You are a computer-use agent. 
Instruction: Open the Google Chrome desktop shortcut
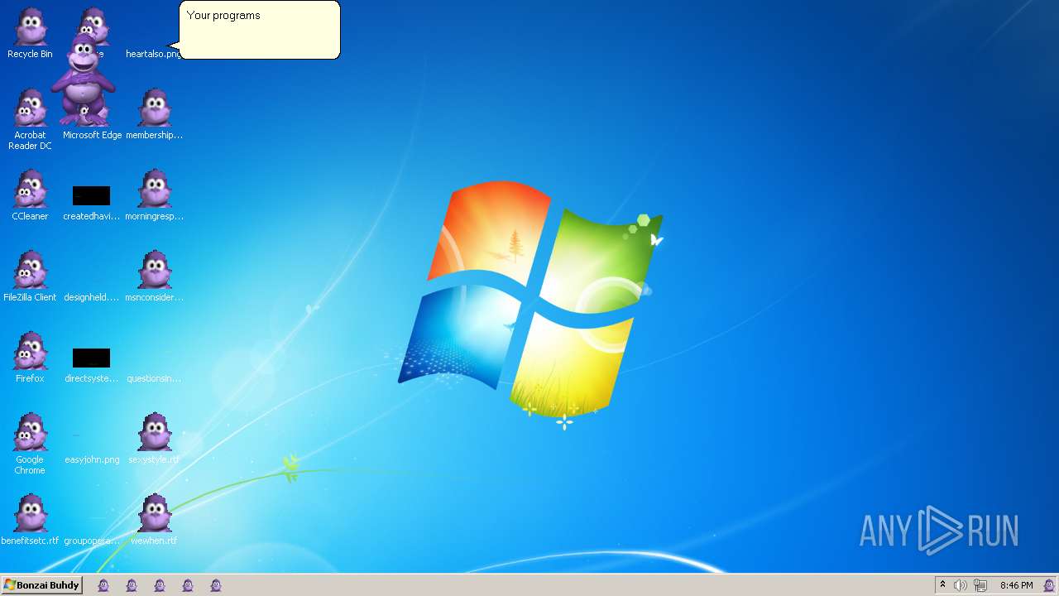pos(30,444)
